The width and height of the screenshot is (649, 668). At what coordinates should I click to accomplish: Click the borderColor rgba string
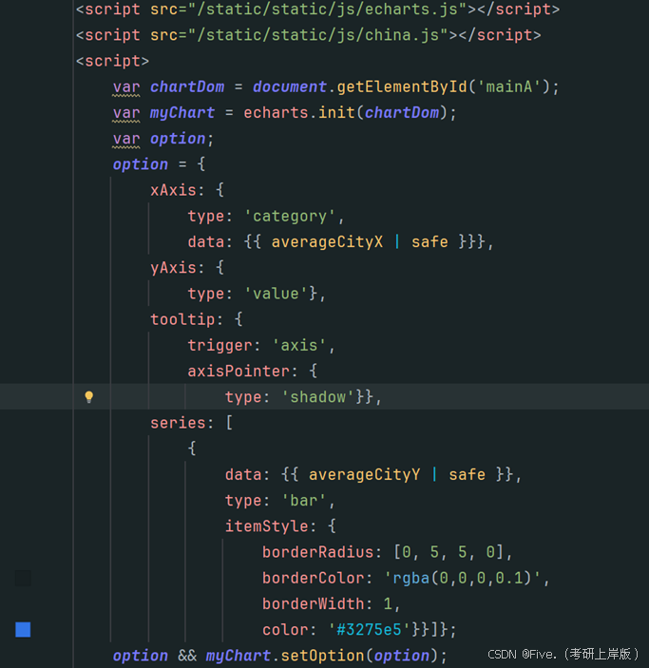point(463,578)
